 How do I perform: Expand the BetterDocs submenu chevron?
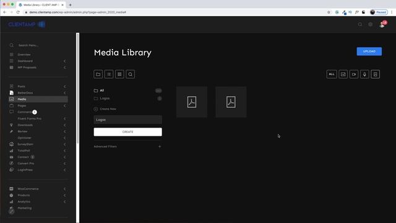[x=65, y=93]
